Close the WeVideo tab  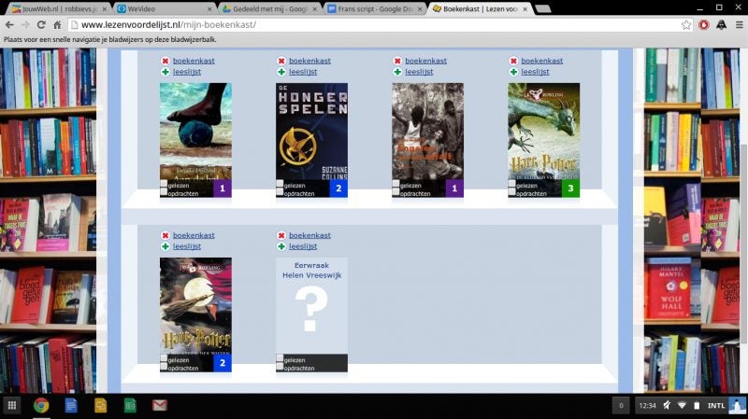[209, 9]
